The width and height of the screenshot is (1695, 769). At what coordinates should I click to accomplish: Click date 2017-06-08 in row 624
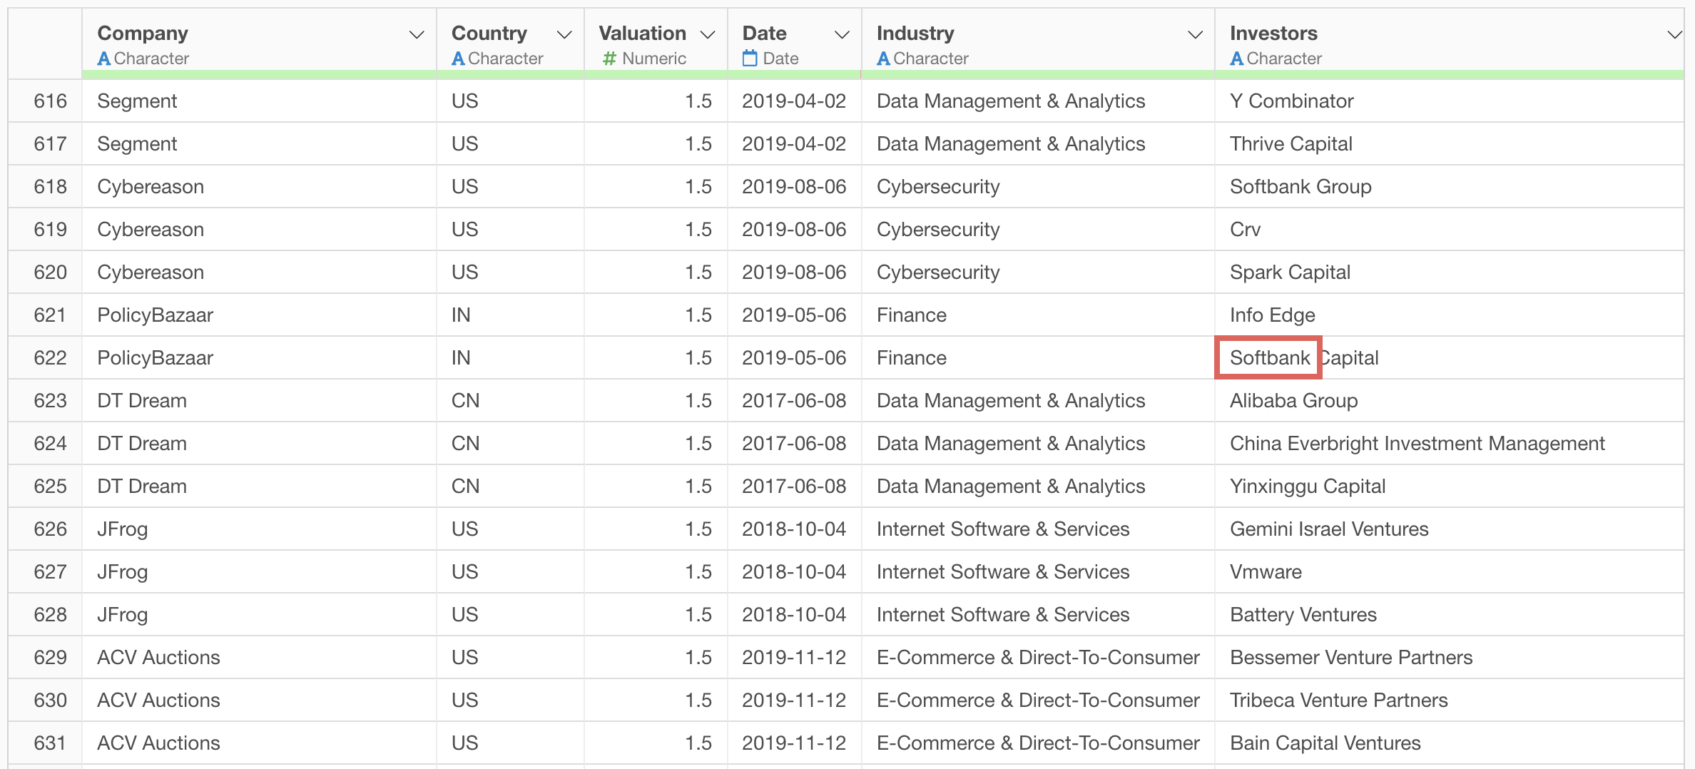(x=794, y=443)
